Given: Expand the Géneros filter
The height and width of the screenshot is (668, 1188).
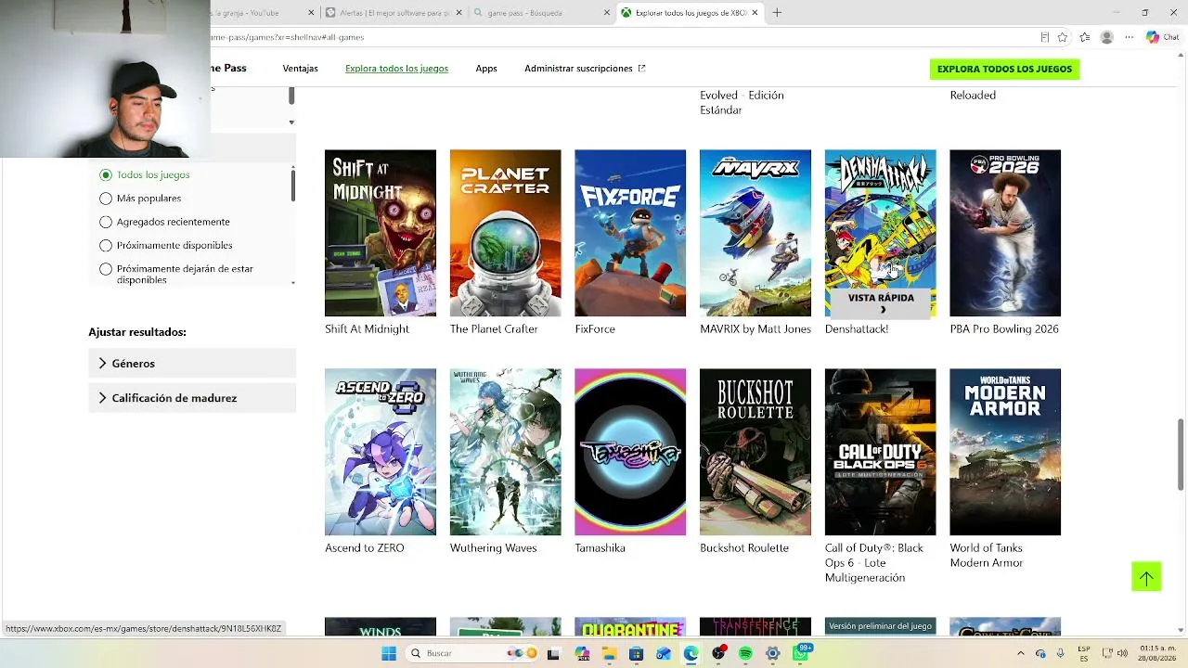Looking at the screenshot, I should pos(192,364).
